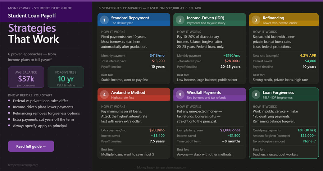Open the Avalanche Method red header
The image size is (323, 171).
pos(134,95)
